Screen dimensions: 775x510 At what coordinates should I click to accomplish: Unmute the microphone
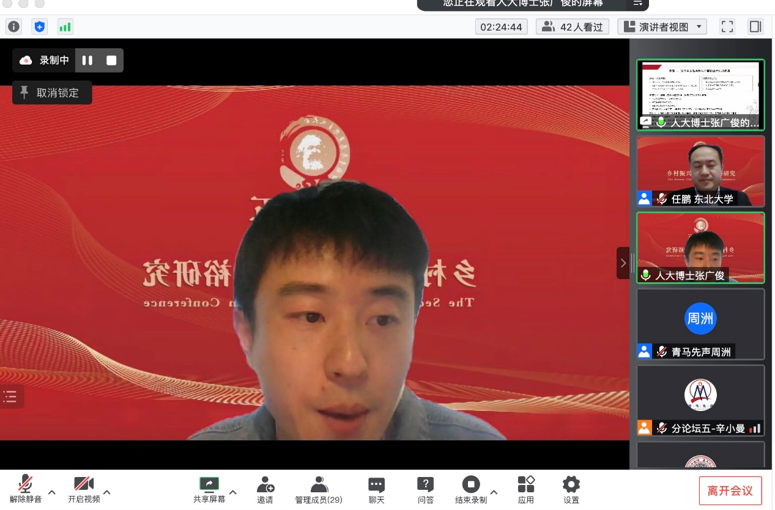[x=26, y=490]
